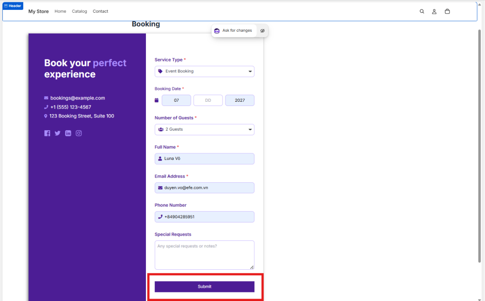This screenshot has width=485, height=301.
Task: Open the store search icon
Action: [x=422, y=11]
